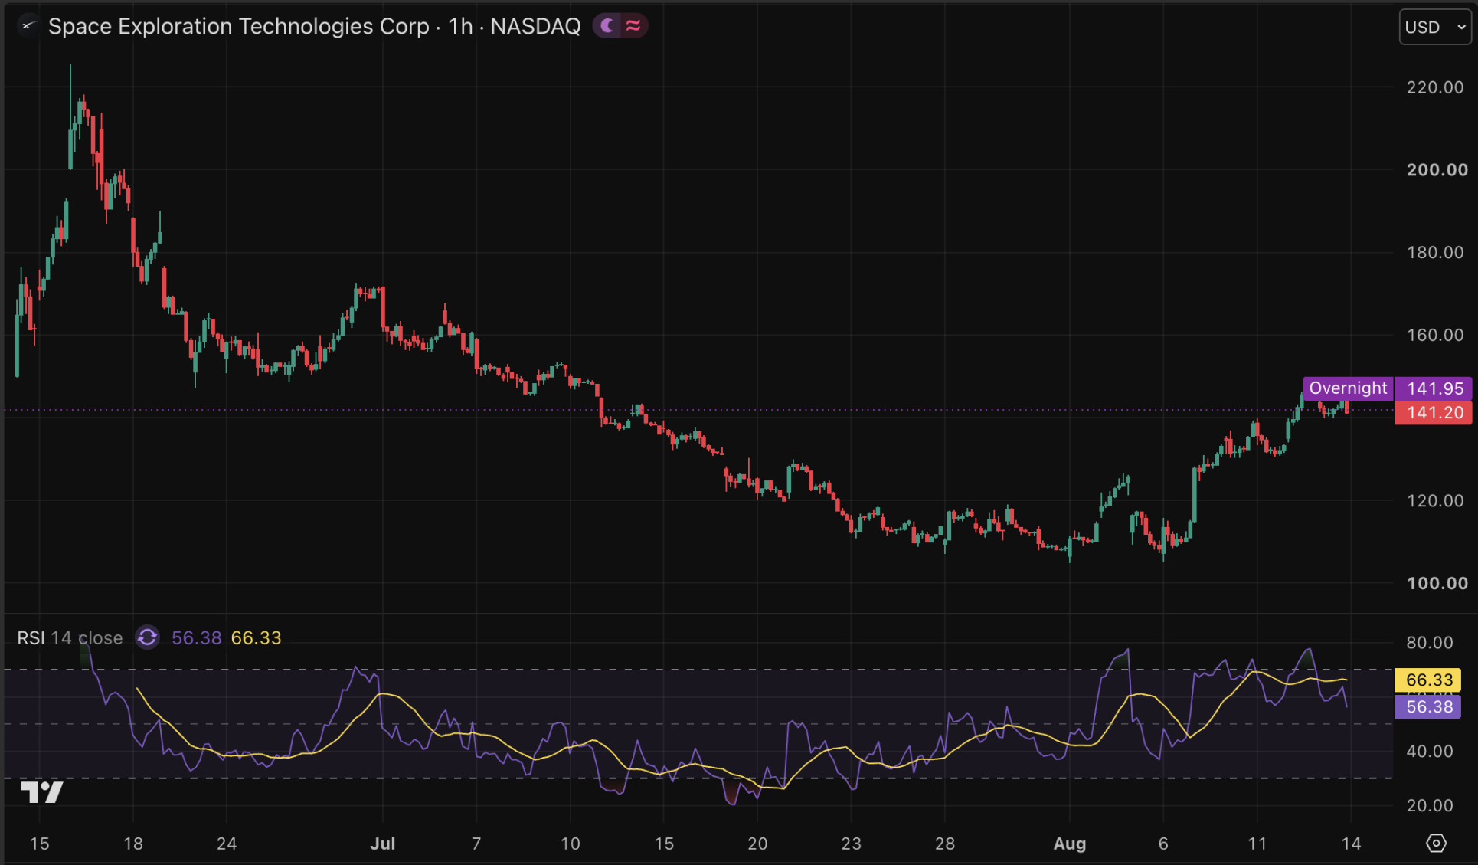Click the RSI legend value 56.38

point(196,637)
